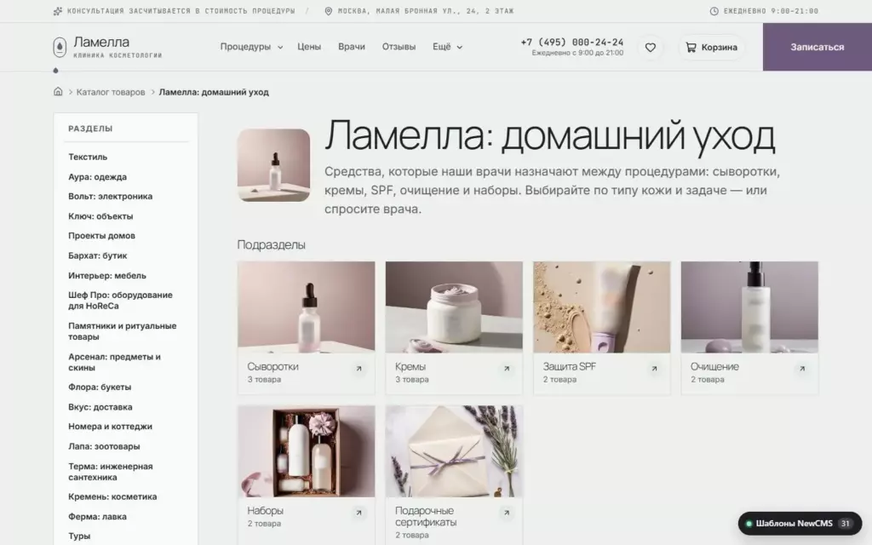The height and width of the screenshot is (545, 872).
Task: Click the location pin icon in top bar
Action: (x=328, y=11)
